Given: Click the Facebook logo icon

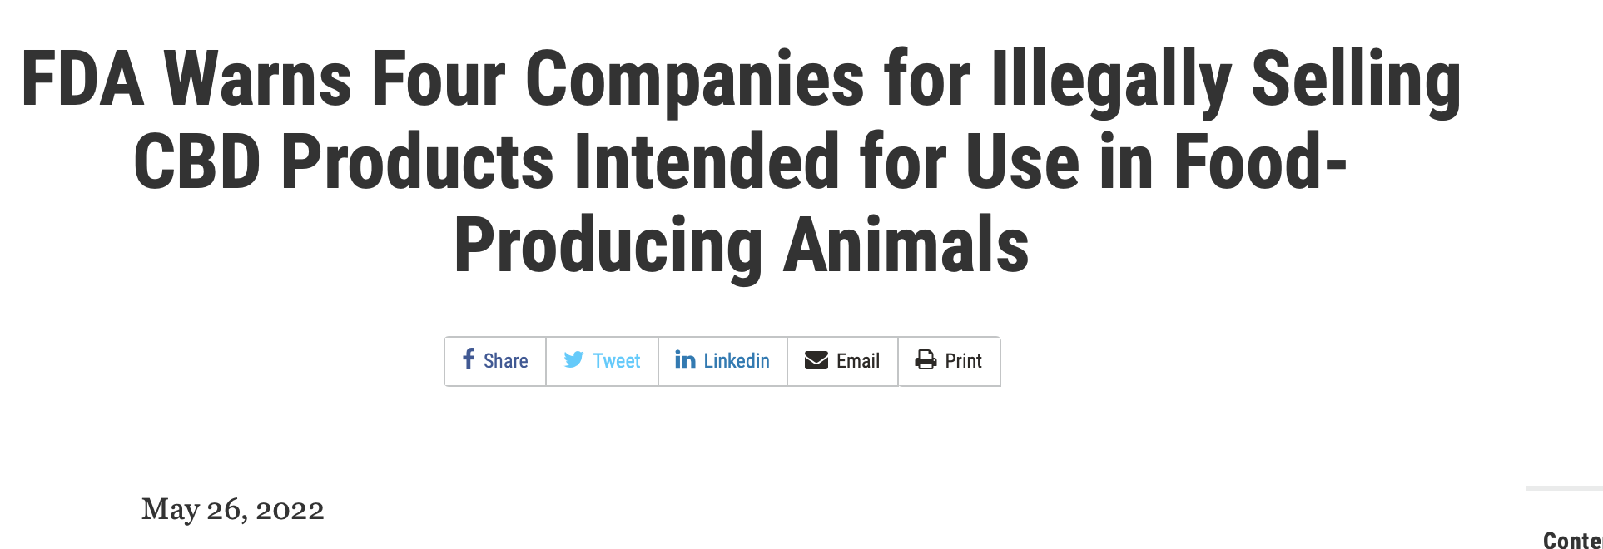Looking at the screenshot, I should (469, 359).
